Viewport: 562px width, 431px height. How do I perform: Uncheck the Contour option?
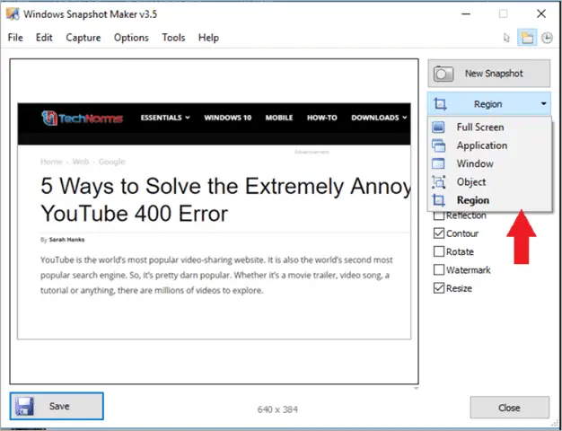click(439, 233)
